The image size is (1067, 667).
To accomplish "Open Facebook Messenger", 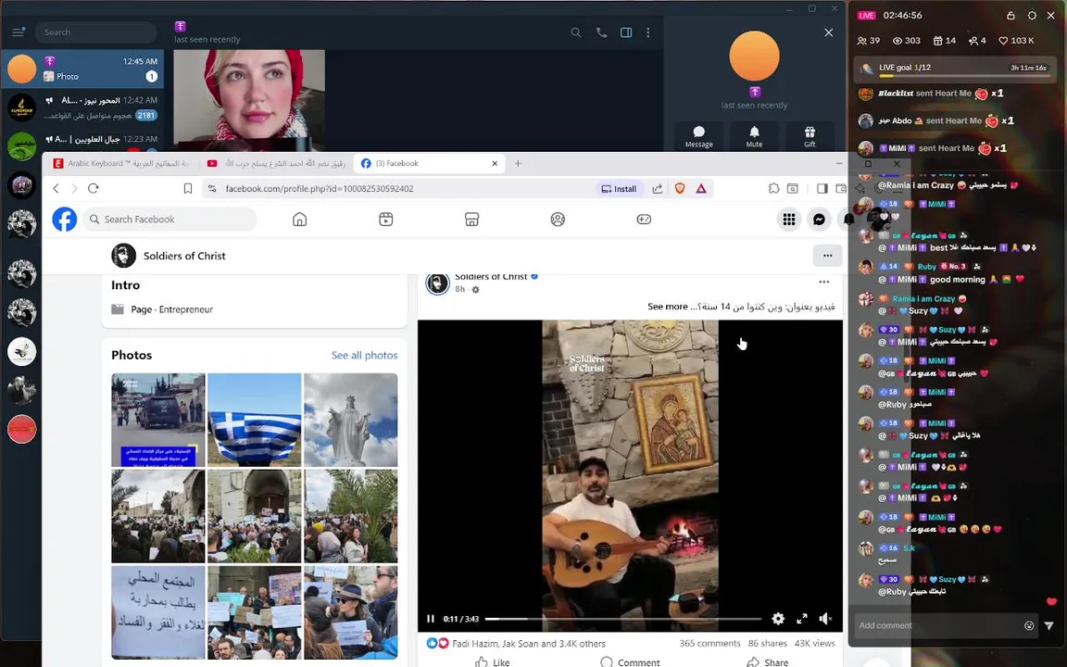I will [x=820, y=220].
